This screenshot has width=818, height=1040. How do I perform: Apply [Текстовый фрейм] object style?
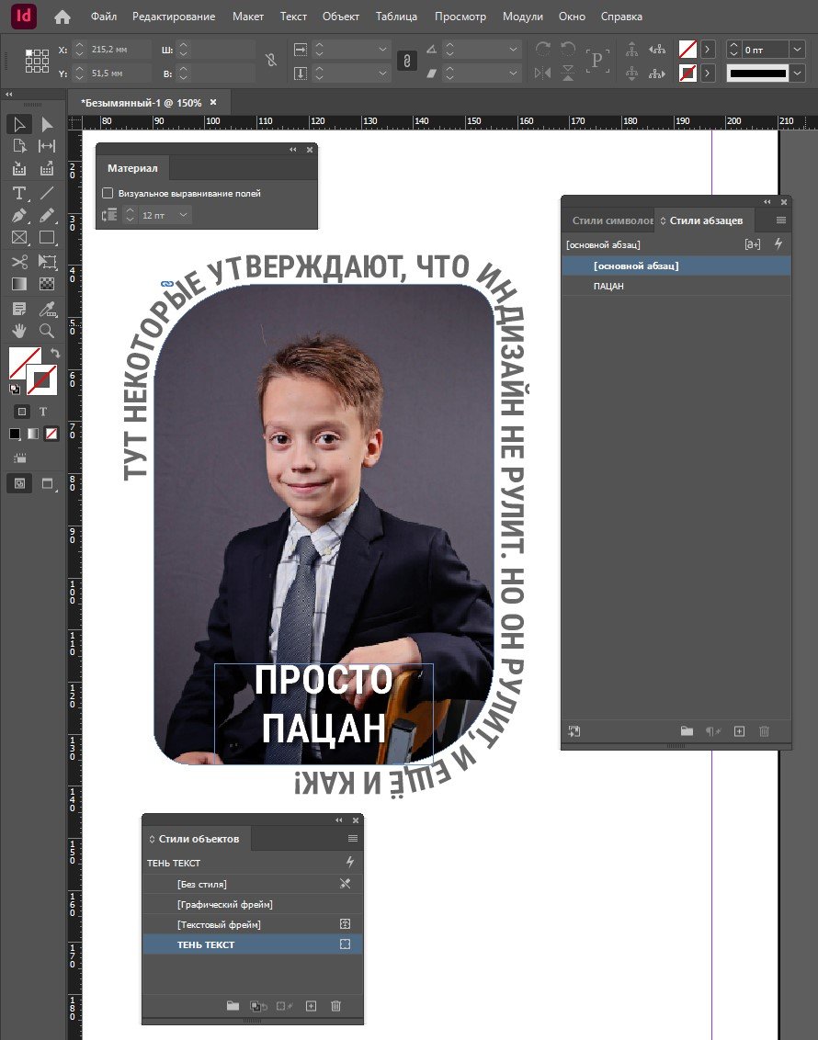tap(253, 924)
